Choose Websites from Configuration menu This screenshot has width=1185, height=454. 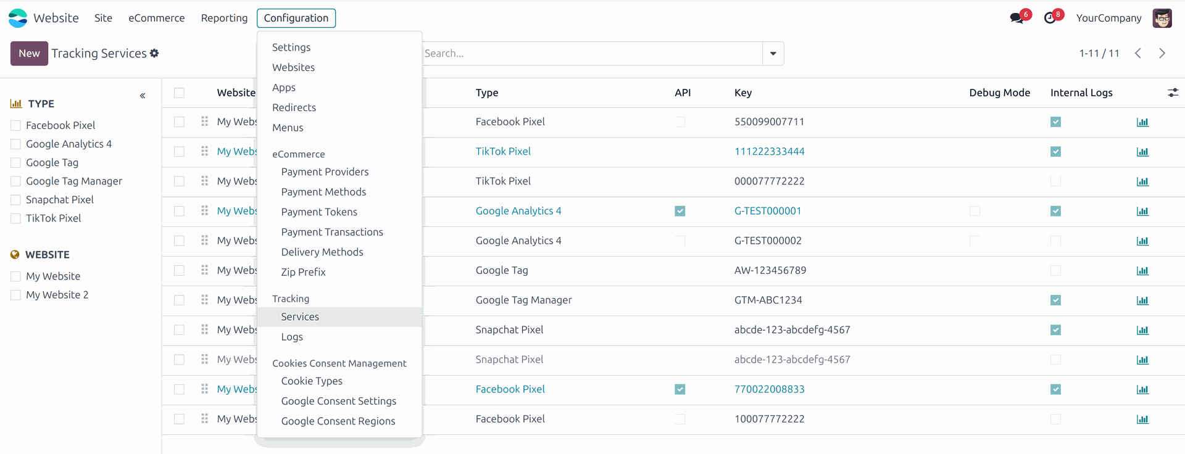293,67
